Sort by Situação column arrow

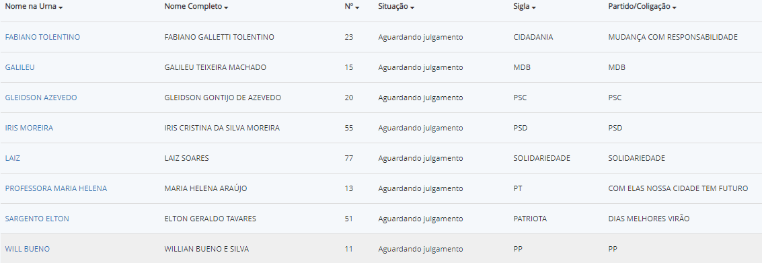click(412, 8)
